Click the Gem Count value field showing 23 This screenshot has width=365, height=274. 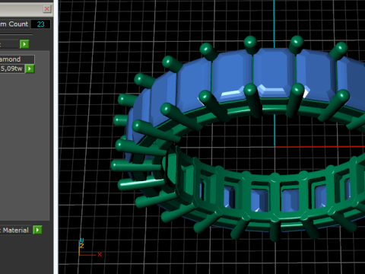(x=40, y=24)
